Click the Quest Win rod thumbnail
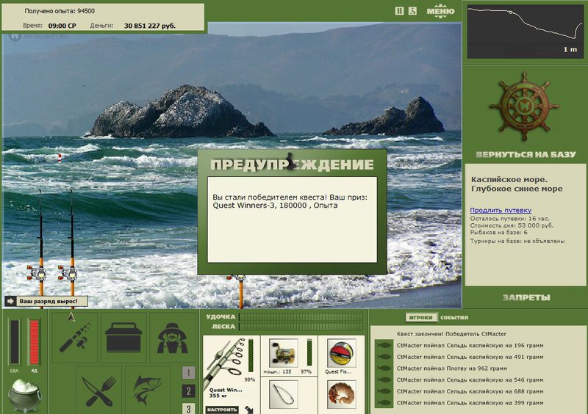The width and height of the screenshot is (588, 414). tap(225, 363)
